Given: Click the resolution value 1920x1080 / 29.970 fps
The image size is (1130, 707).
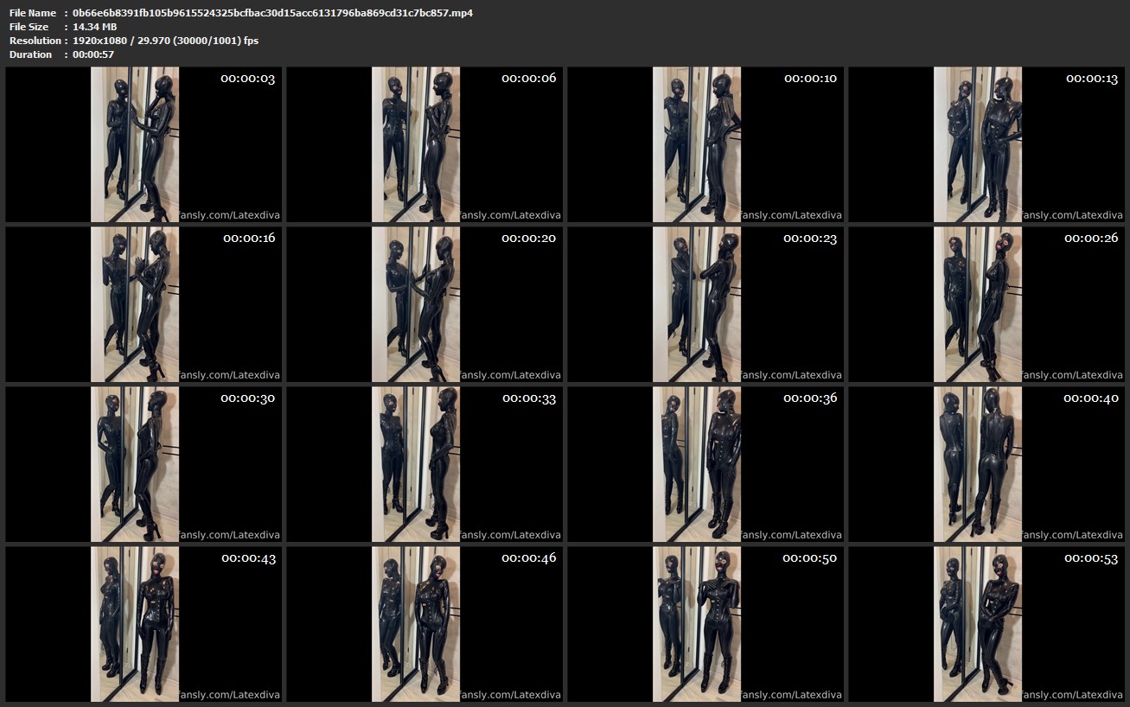Looking at the screenshot, I should [165, 41].
